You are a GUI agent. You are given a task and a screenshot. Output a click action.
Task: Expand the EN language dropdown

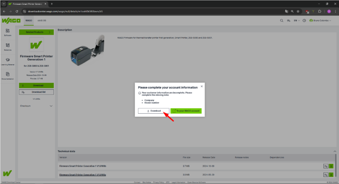point(297,21)
